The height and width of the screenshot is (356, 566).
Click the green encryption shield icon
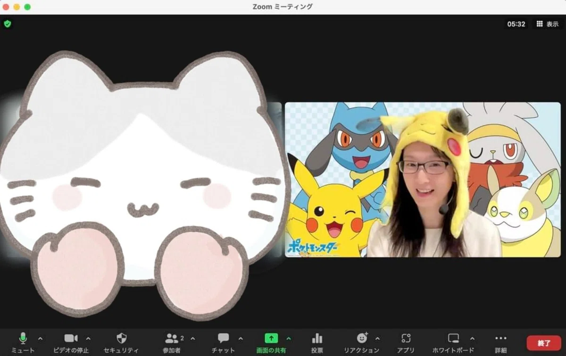7,24
